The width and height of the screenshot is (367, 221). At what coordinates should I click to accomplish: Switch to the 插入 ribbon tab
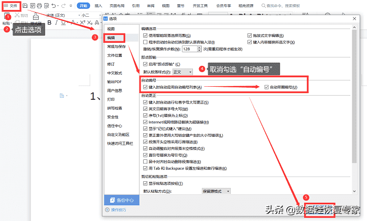coord(99,6)
